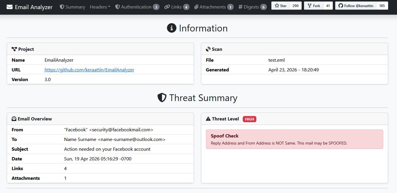
Task: Go to the Digests nav item
Action: 251,7
